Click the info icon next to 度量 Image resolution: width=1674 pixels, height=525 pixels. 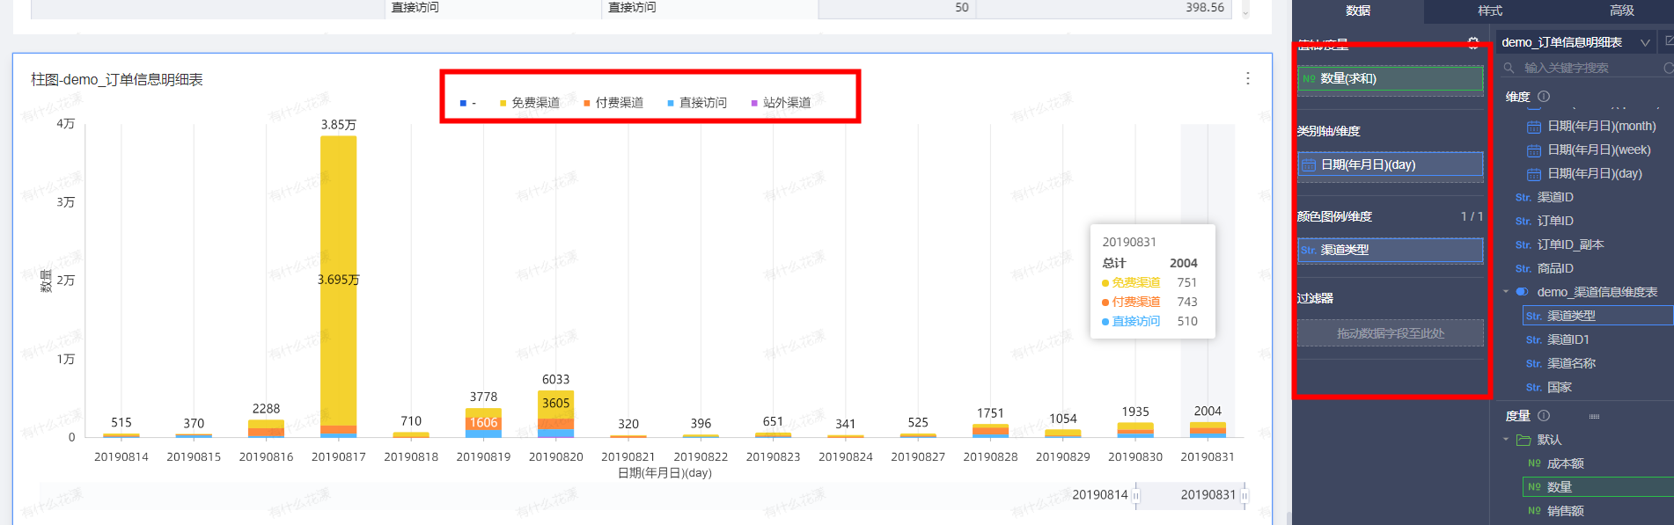pos(1544,416)
